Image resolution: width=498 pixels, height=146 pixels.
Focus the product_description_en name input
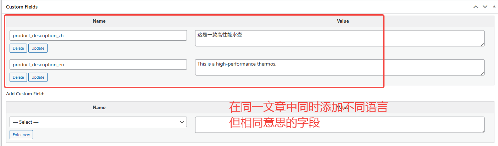pos(98,64)
